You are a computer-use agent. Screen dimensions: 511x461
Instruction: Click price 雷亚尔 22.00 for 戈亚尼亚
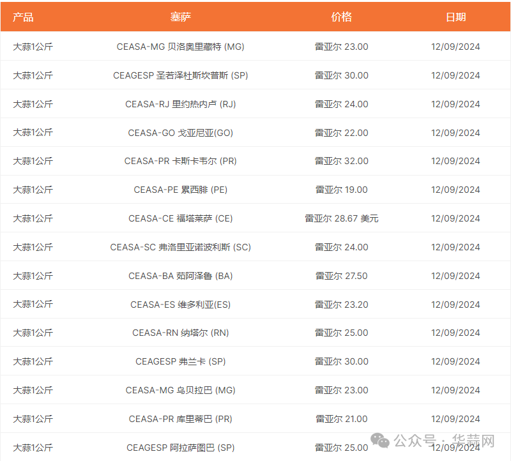click(342, 133)
